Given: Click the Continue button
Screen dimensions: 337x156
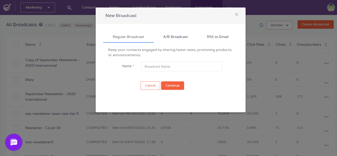Looking at the screenshot, I should click(173, 85).
